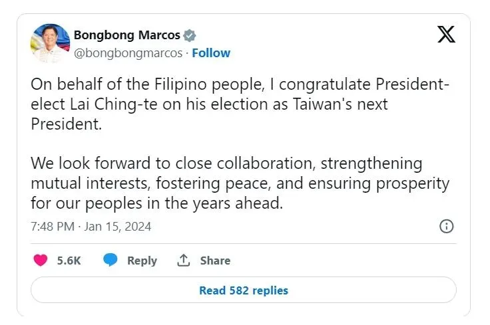Click the pink heart like icon
Image resolution: width=490 pixels, height=325 pixels.
coord(41,260)
